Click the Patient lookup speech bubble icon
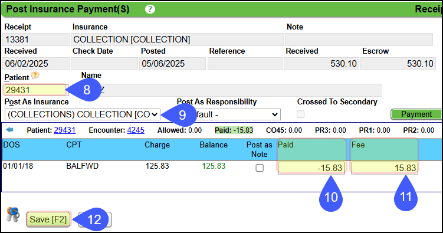The height and width of the screenshot is (233, 443). point(35,75)
